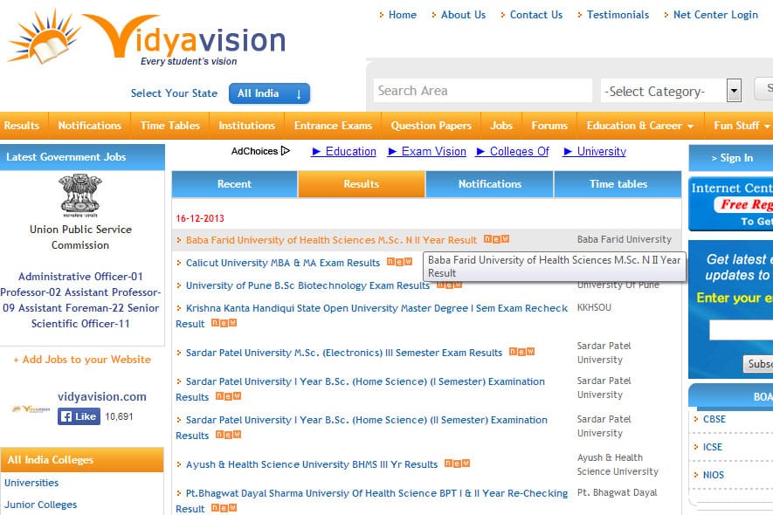
Task: Switch to the Recent tab
Action: pos(234,184)
